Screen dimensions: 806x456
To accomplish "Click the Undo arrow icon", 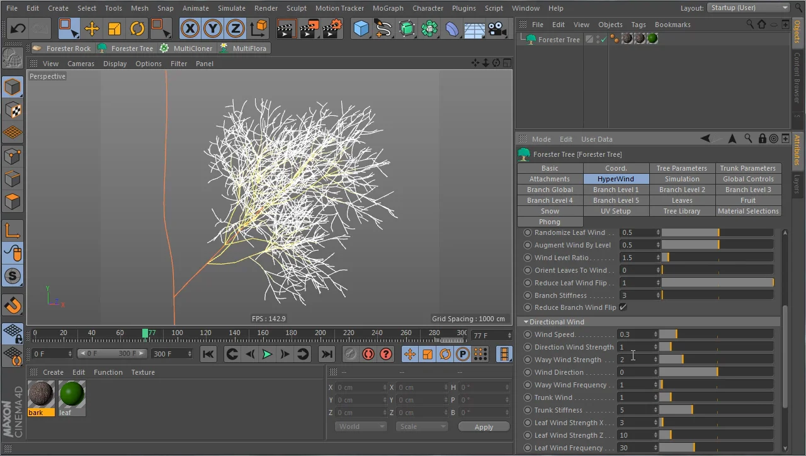I will click(x=18, y=28).
